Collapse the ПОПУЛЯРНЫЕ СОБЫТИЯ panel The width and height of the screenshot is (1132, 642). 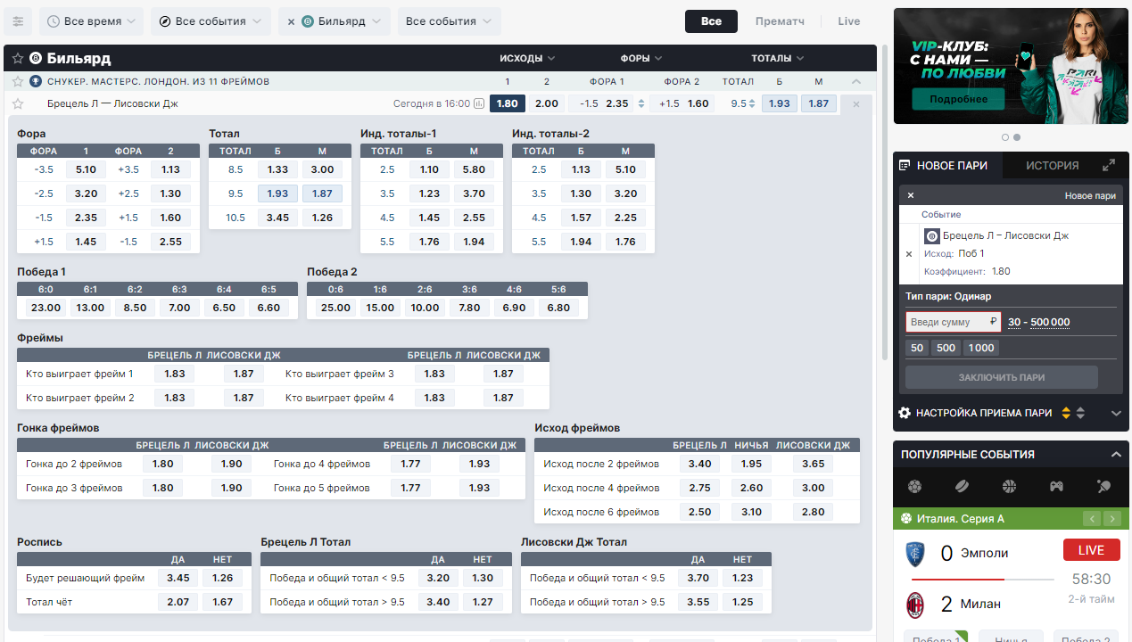1115,455
